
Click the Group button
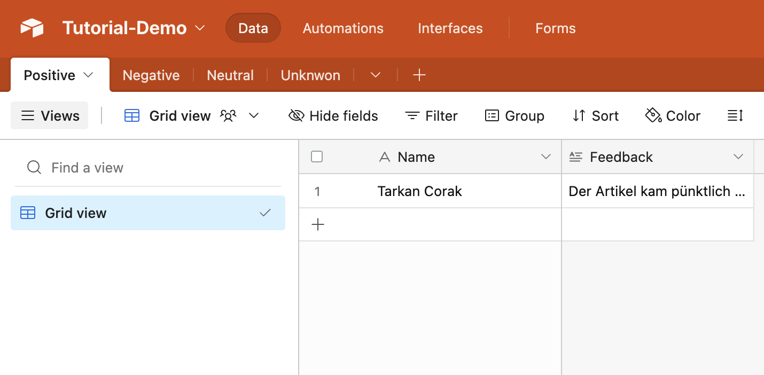514,116
